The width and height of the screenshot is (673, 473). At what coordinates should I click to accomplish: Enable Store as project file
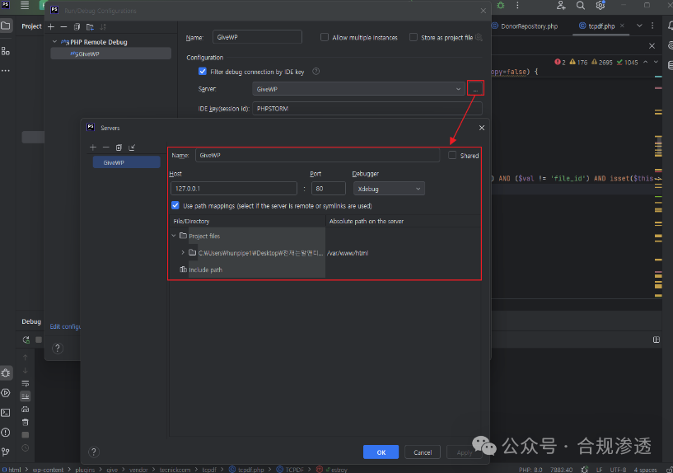(x=414, y=37)
